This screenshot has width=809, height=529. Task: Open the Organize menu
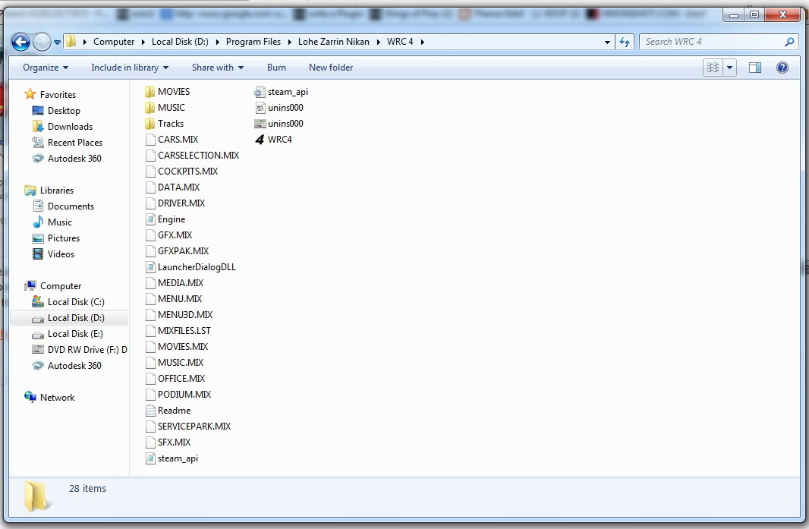coord(46,68)
